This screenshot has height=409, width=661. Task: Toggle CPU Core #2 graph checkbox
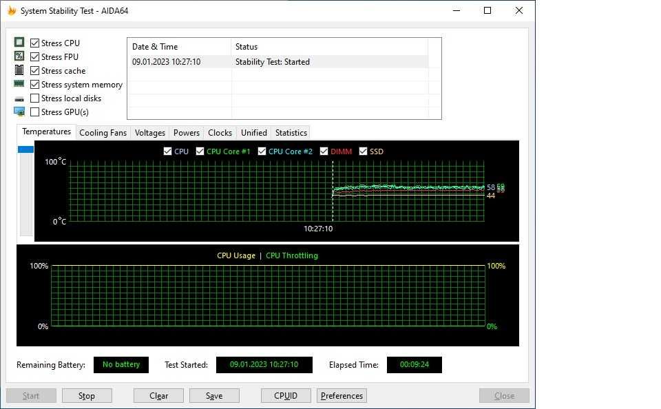[x=262, y=151]
